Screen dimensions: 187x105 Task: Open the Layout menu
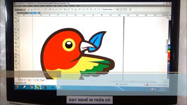point(30,6)
